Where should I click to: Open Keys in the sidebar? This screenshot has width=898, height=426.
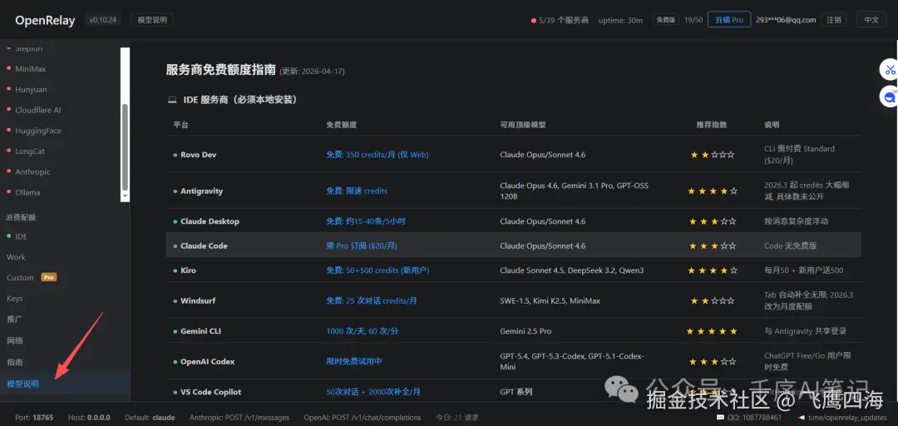pos(14,298)
